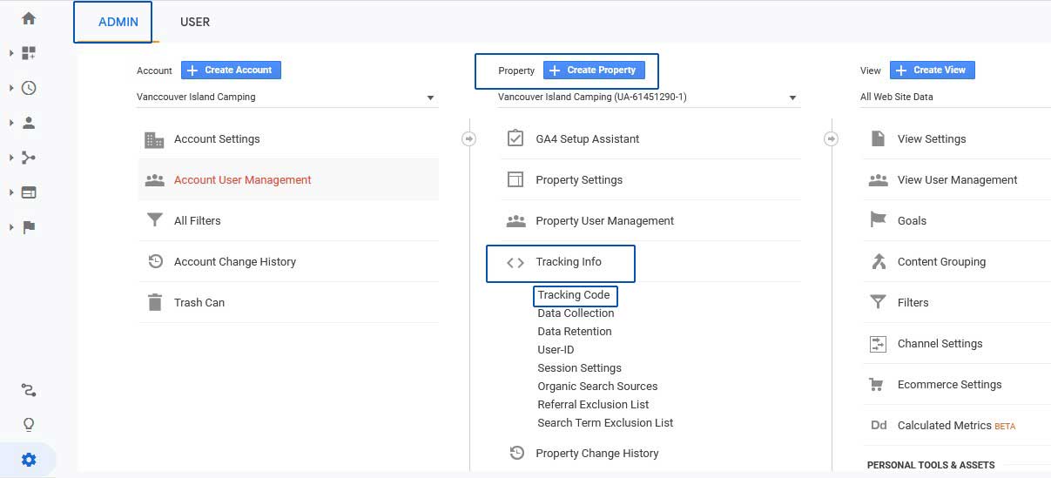Open the Audience person icon
Viewport: 1051px width, 478px height.
[29, 123]
